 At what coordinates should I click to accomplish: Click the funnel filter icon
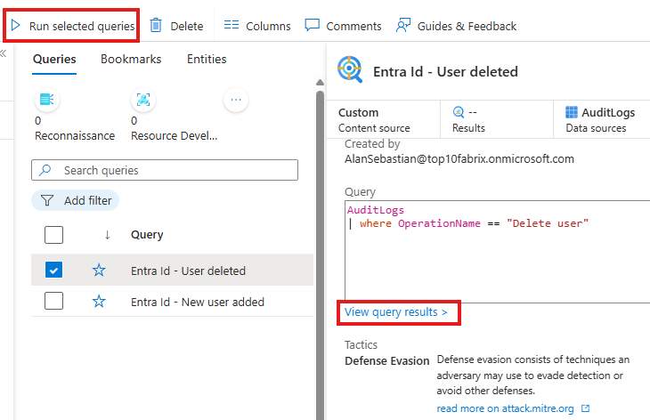[47, 200]
